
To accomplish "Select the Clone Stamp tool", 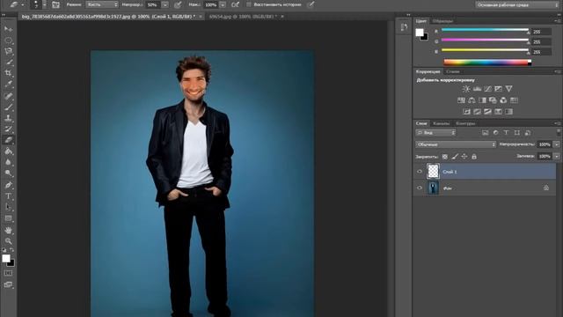I will (8, 118).
